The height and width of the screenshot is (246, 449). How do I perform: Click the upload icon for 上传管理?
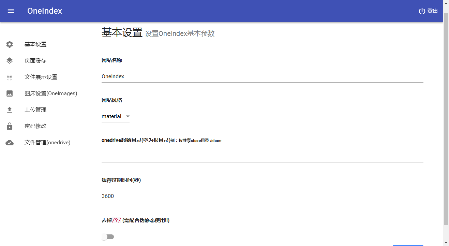[10, 110]
